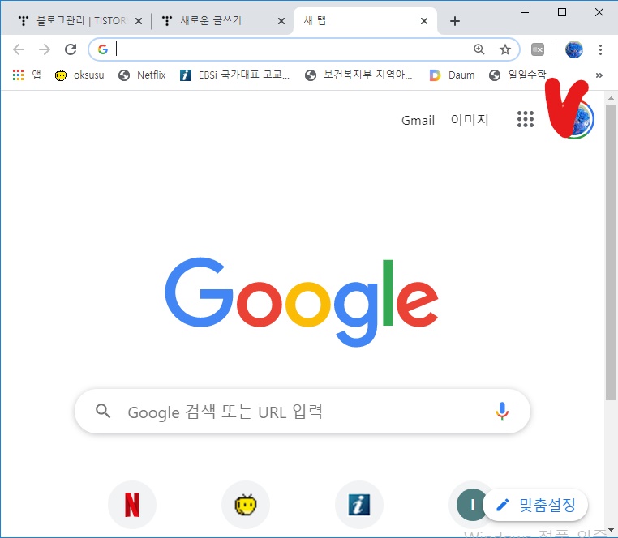This screenshot has height=538, width=618.
Task: Open the 보건복지부 bookmark
Action: point(358,75)
